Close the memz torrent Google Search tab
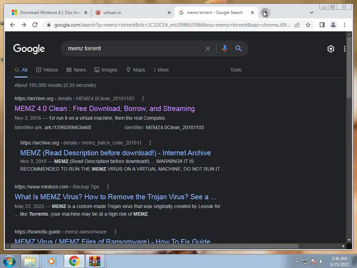357x268 pixels. (x=252, y=13)
